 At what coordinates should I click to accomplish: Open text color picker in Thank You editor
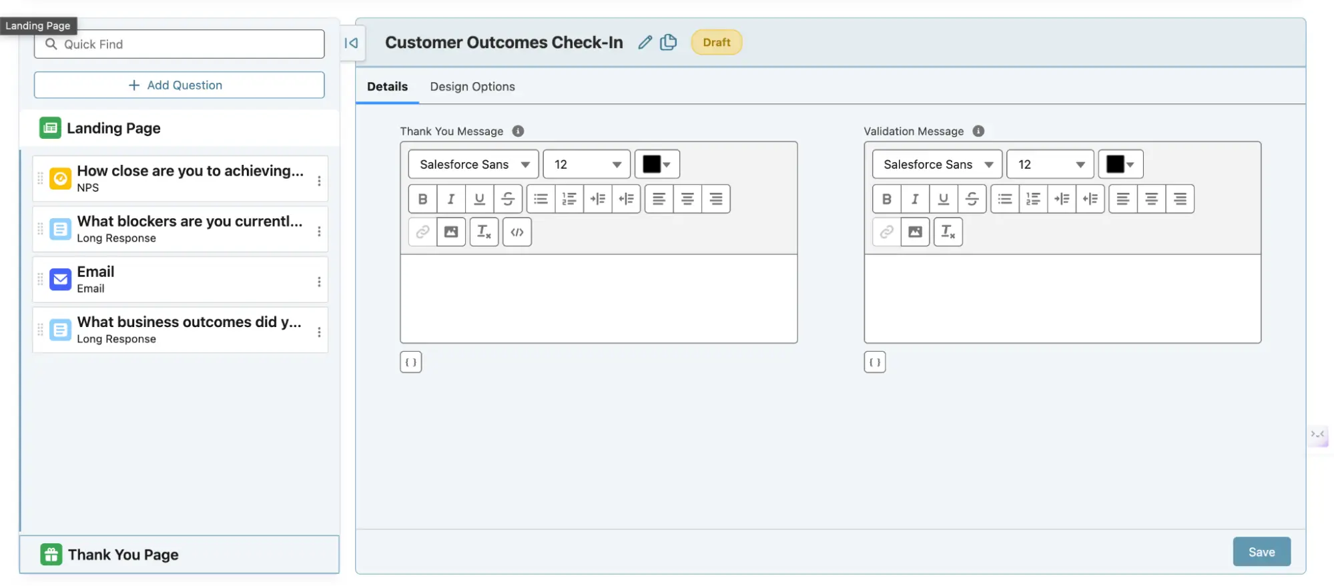click(657, 165)
